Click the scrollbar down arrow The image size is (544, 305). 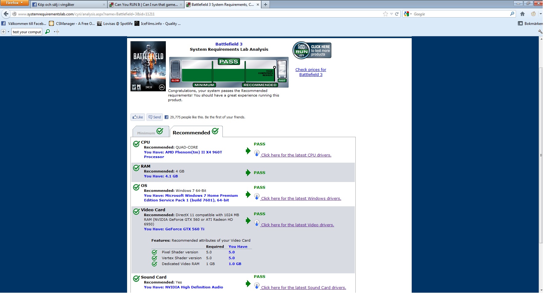(x=541, y=290)
